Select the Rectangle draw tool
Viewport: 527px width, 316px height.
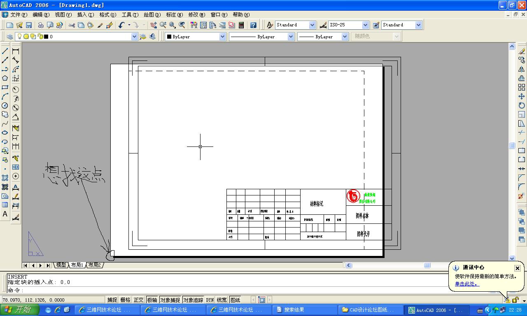[5, 87]
